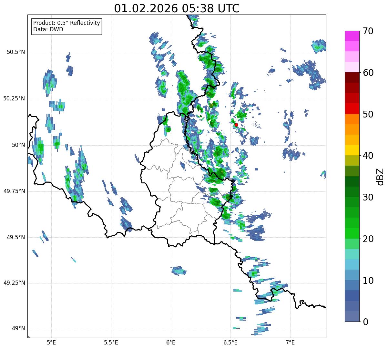Click the 5.5°E longitude label
The height and width of the screenshot is (349, 388).
[111, 342]
